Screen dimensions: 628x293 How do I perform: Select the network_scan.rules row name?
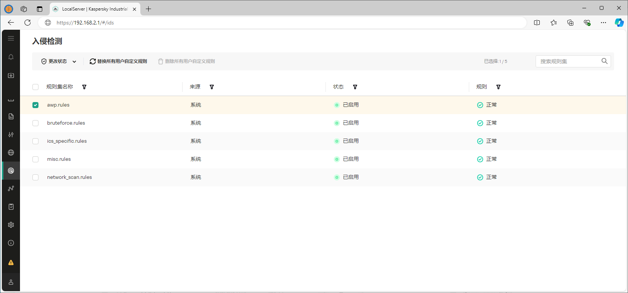pyautogui.click(x=69, y=177)
